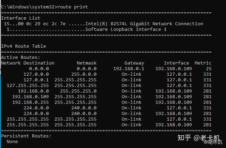The image size is (226, 148).
Task: Click the IPv4 Route Table heading
Action: [24, 46]
